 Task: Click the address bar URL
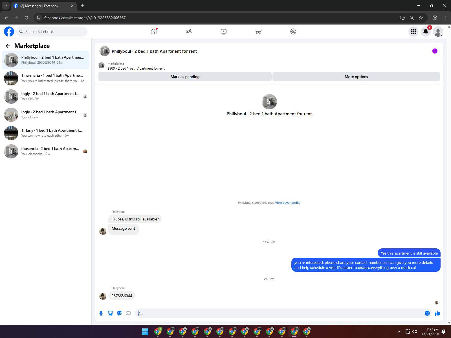point(85,18)
